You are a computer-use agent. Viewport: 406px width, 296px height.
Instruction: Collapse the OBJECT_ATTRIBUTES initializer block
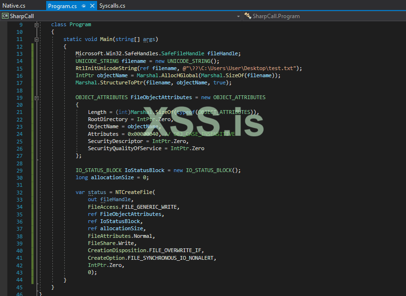(x=36, y=97)
